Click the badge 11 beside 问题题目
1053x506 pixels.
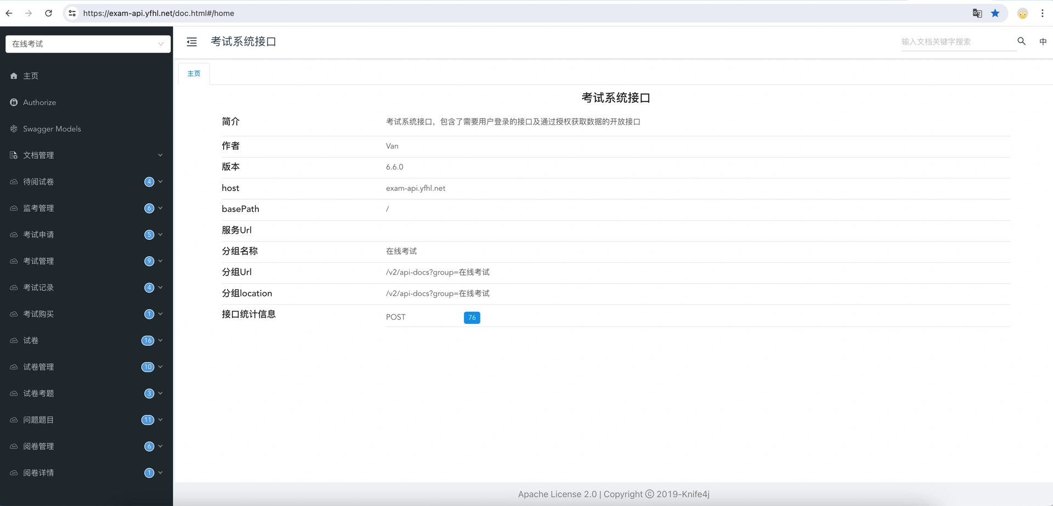coord(148,420)
